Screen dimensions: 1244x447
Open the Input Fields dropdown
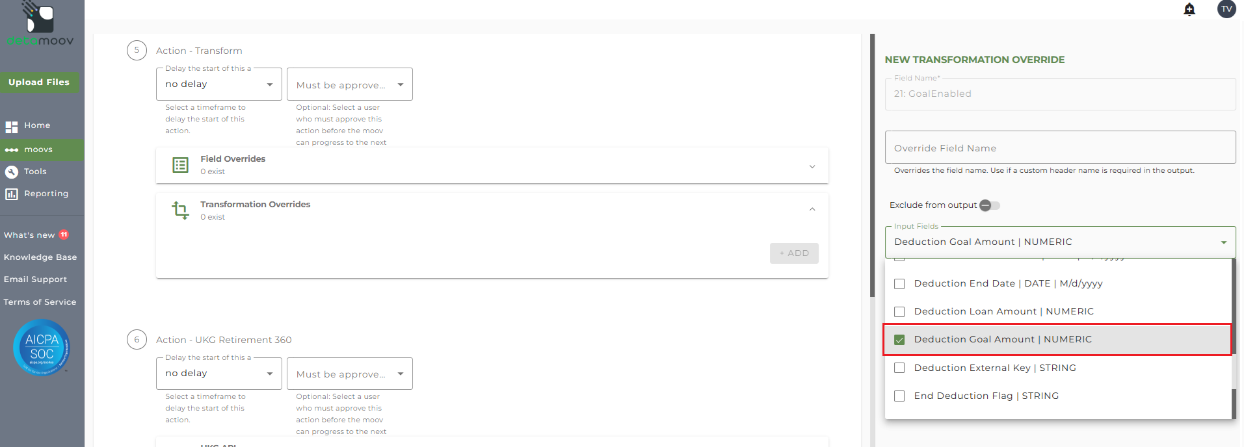(1223, 242)
